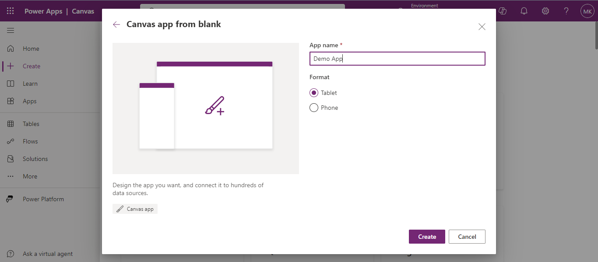The width and height of the screenshot is (598, 262).
Task: Close the Canvas app from blank dialog
Action: (482, 27)
